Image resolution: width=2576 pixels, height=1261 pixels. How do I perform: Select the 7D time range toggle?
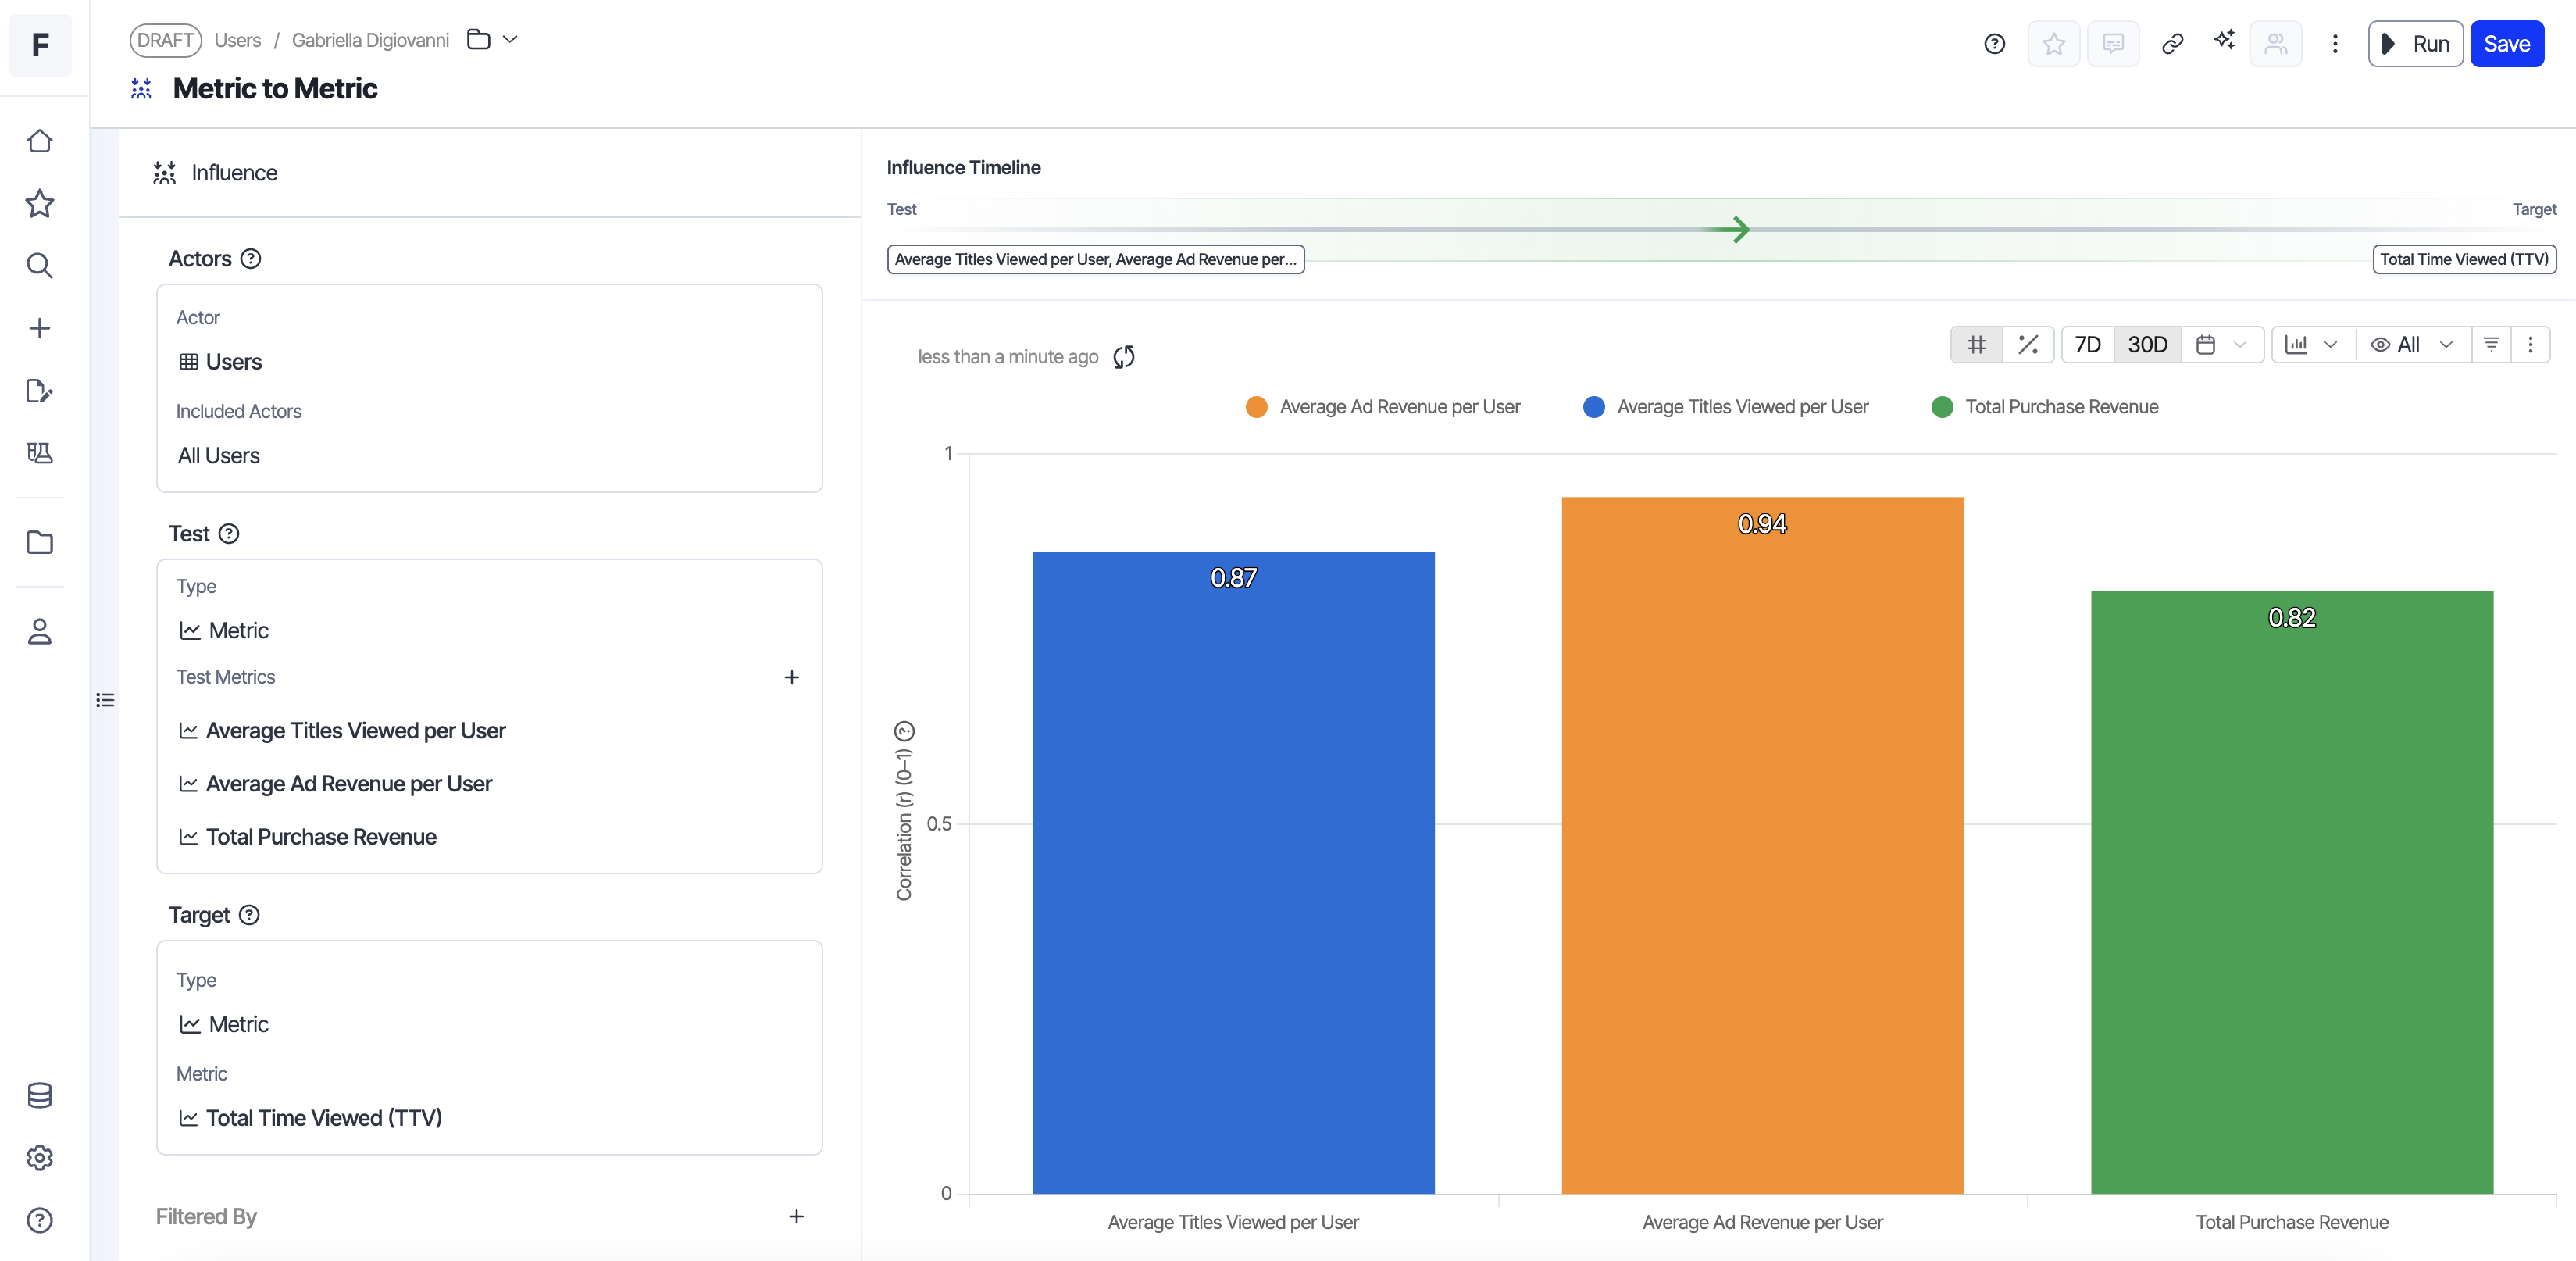pos(2087,345)
